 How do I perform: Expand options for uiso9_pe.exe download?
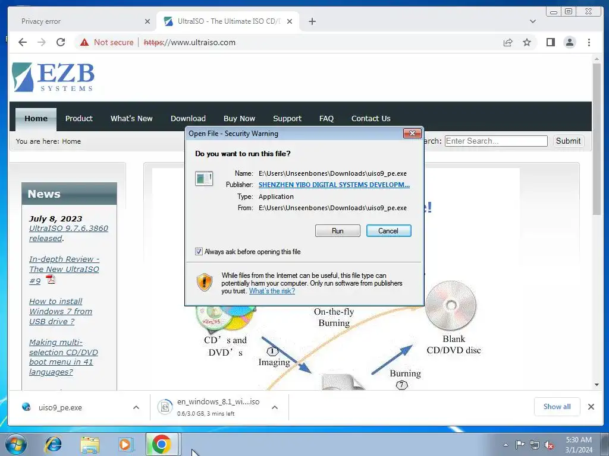pos(136,407)
